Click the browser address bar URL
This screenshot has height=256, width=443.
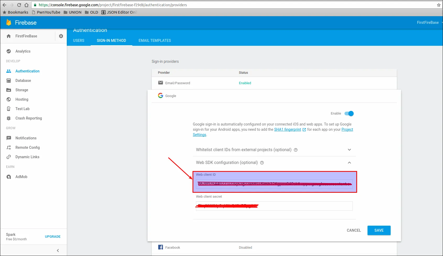[113, 5]
